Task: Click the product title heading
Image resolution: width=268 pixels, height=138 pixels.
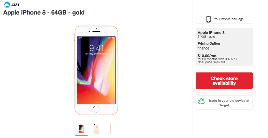Action: 44,12
